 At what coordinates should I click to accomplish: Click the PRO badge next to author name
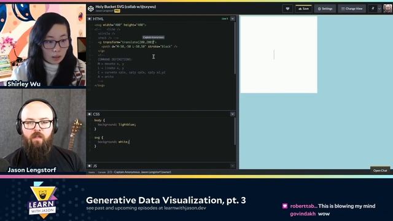click(x=117, y=11)
